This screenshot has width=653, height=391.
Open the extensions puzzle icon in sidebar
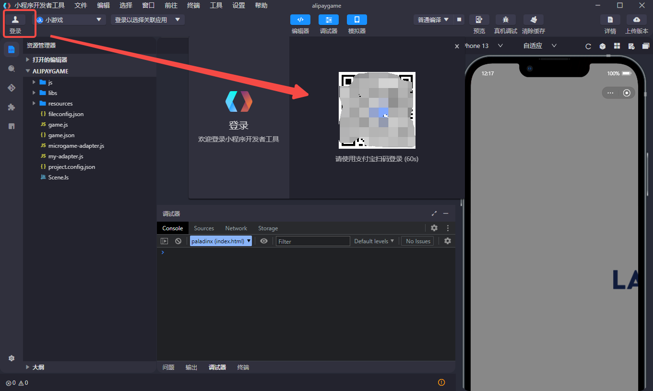click(x=12, y=107)
